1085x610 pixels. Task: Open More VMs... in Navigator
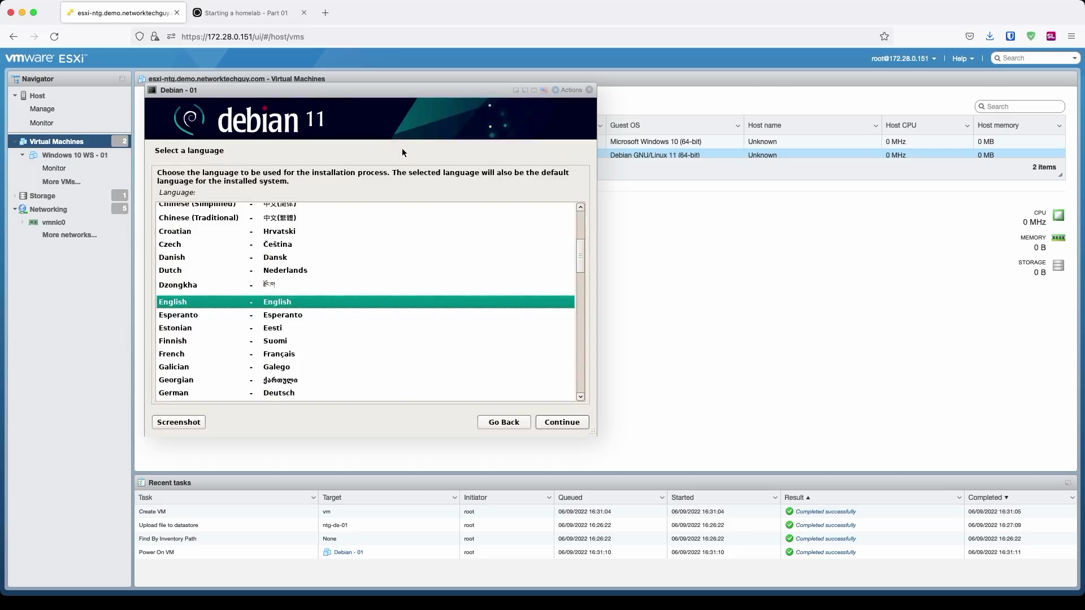[62, 182]
